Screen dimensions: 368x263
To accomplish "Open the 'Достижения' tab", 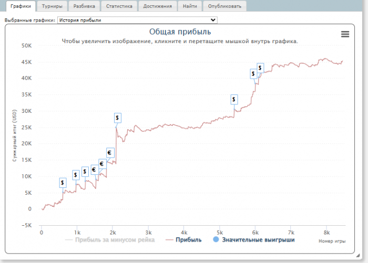I will click(158, 6).
